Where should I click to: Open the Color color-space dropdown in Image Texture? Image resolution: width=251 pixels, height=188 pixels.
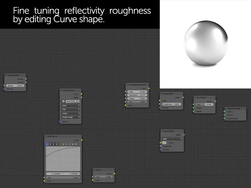tap(71, 105)
